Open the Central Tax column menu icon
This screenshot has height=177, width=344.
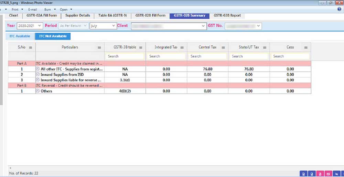223,47
